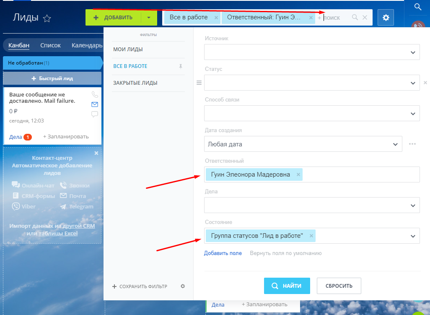
Task: Click 'Сохранить фильтр'
Action: click(x=140, y=286)
